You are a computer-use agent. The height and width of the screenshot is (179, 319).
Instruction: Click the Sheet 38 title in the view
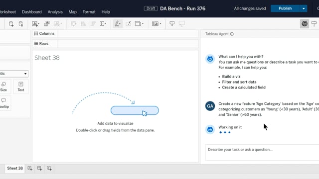[x=47, y=58]
